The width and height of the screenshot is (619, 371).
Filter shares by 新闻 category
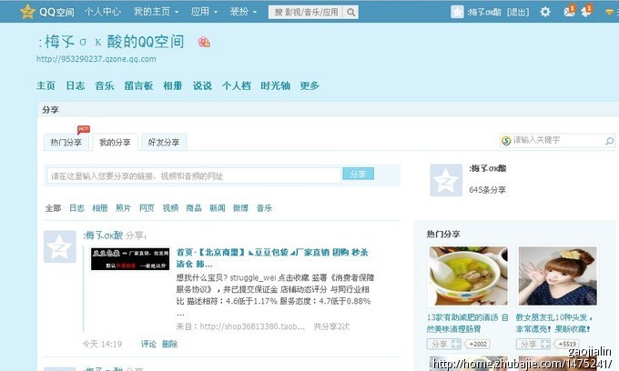[218, 207]
